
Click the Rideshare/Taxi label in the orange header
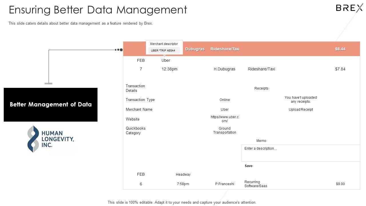coord(225,49)
